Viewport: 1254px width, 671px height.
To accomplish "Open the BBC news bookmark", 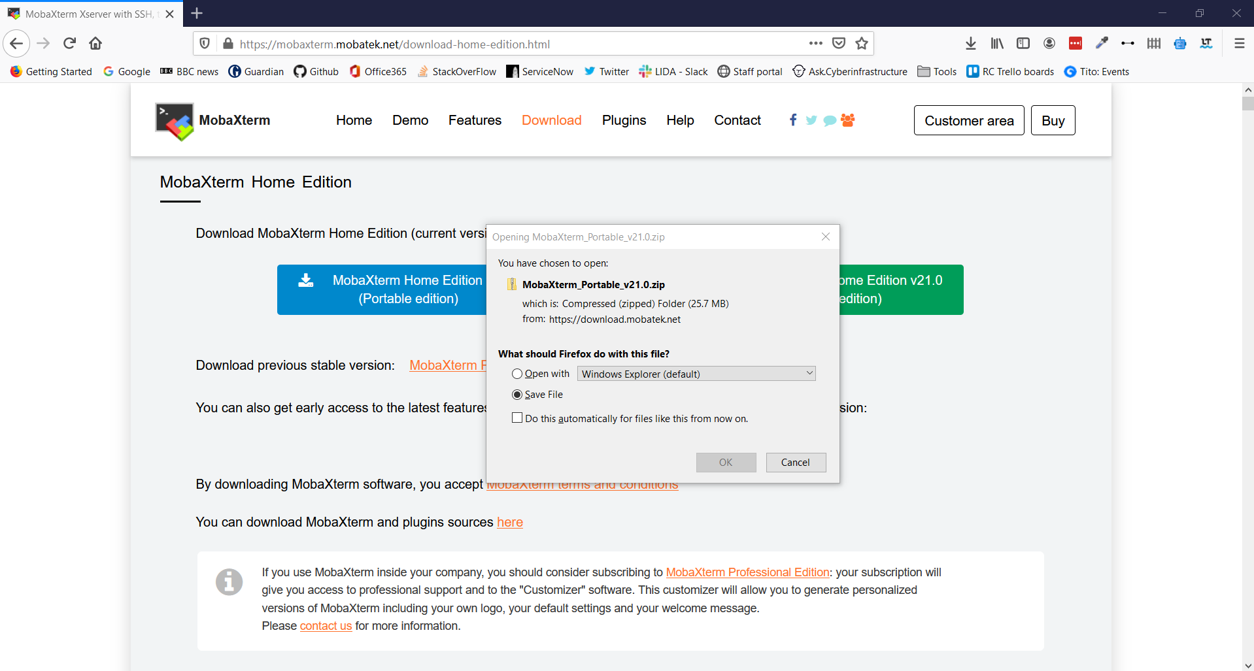I will pyautogui.click(x=190, y=71).
